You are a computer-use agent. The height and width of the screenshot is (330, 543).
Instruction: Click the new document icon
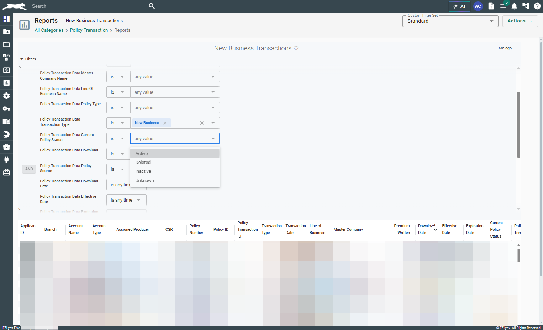coord(491,6)
